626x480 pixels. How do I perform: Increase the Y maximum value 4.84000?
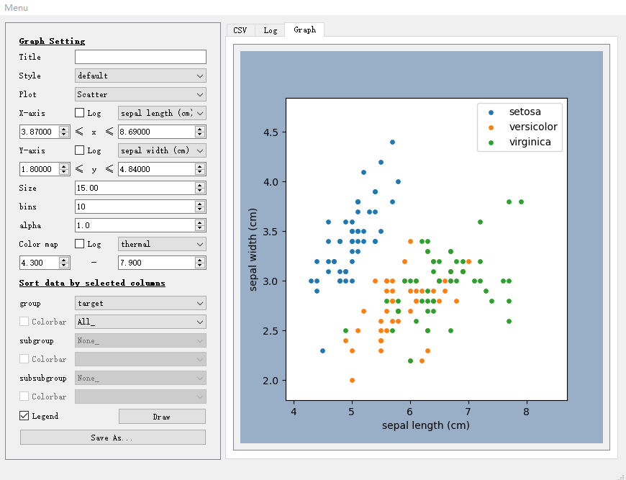[x=200, y=166]
